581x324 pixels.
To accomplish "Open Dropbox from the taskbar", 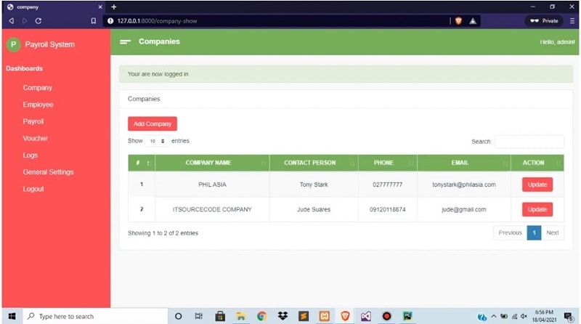I will coord(283,317).
